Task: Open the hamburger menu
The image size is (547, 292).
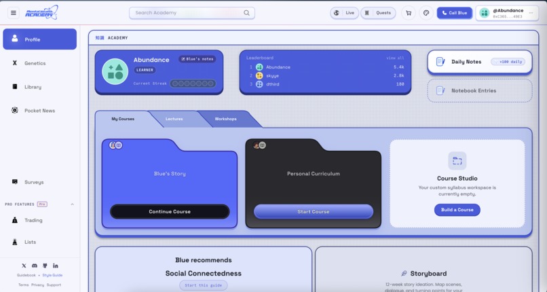Action: point(14,13)
